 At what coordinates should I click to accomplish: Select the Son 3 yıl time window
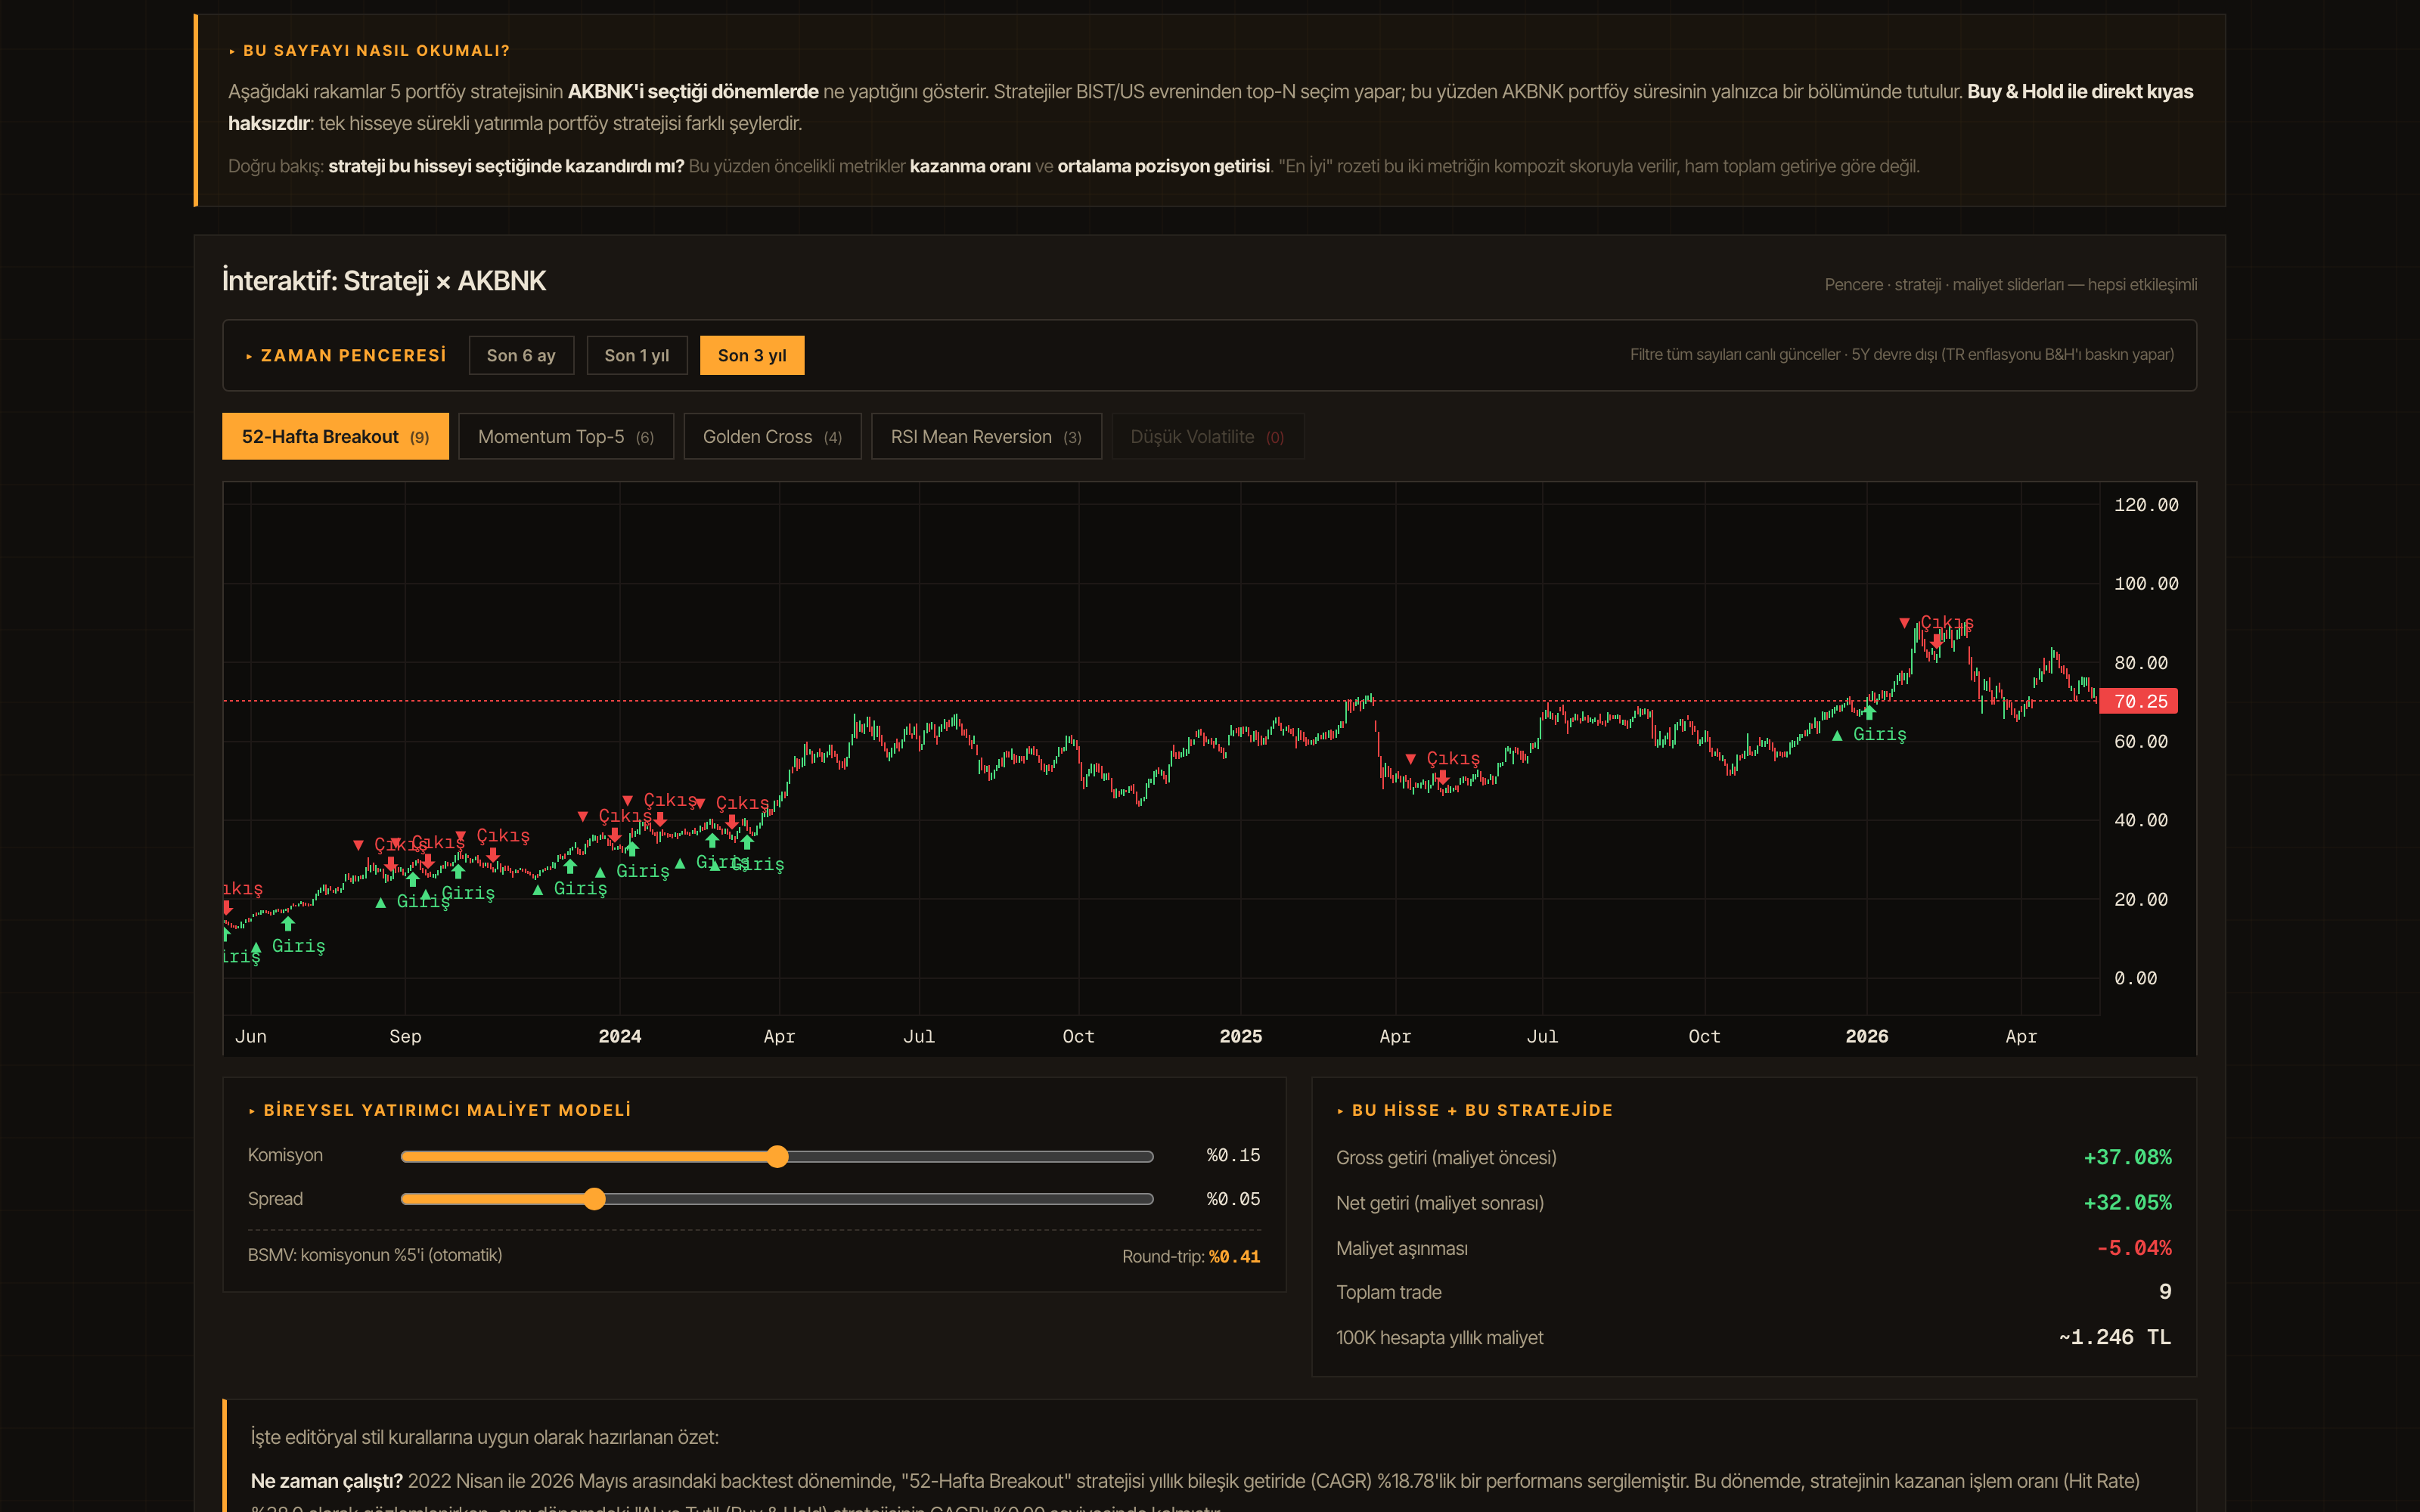point(752,355)
